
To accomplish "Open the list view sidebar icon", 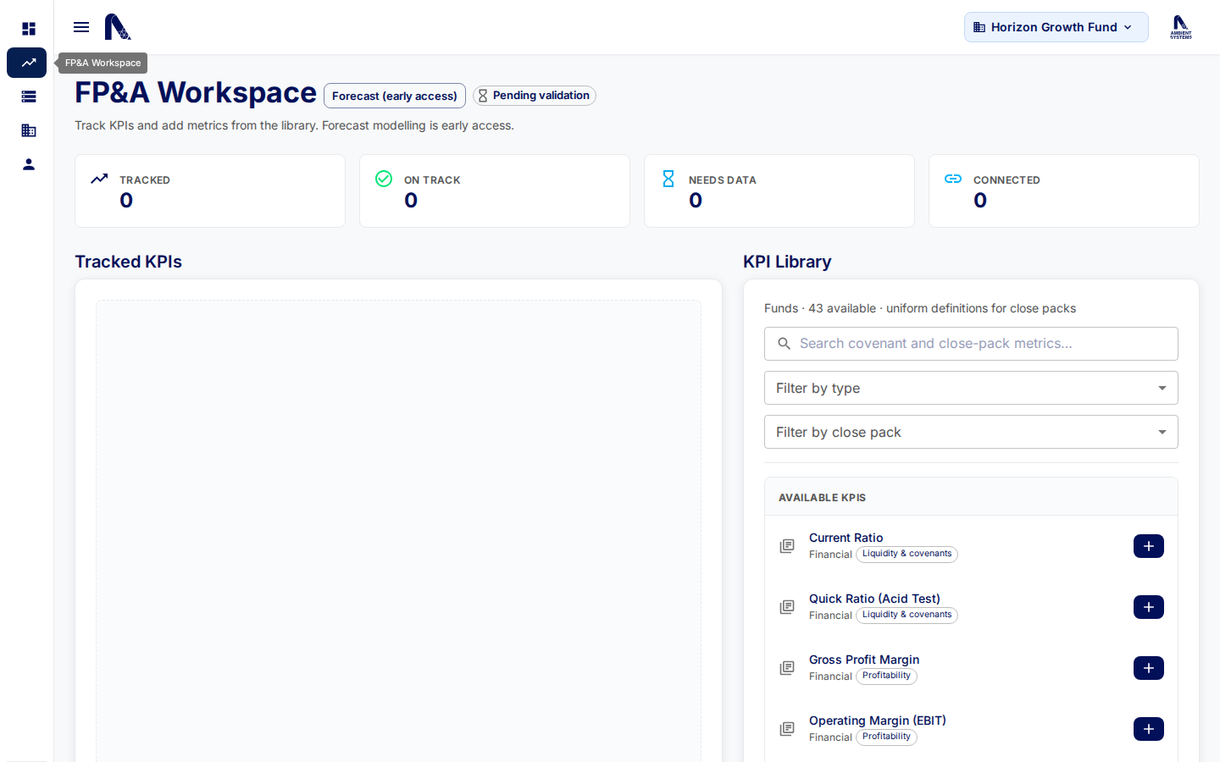I will (x=29, y=97).
